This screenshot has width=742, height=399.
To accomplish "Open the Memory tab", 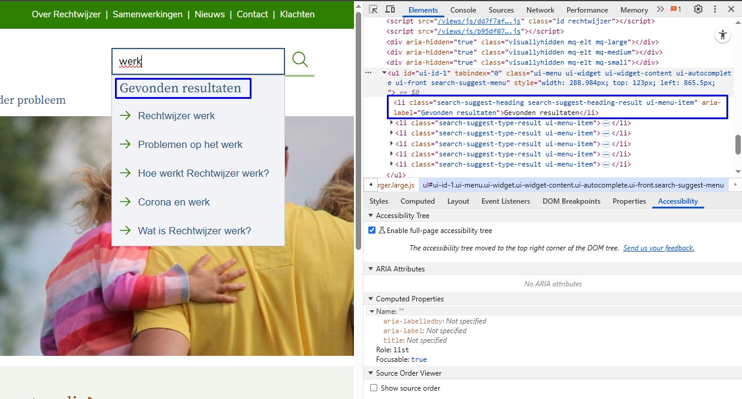I will [634, 10].
